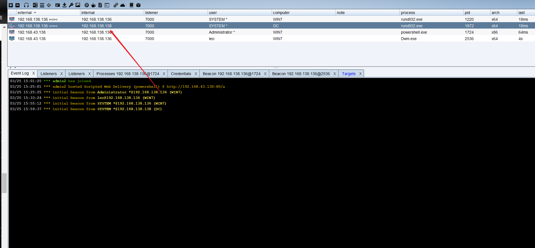Click the scrollbar thumb of left window
The image size is (535, 248).
[4, 183]
